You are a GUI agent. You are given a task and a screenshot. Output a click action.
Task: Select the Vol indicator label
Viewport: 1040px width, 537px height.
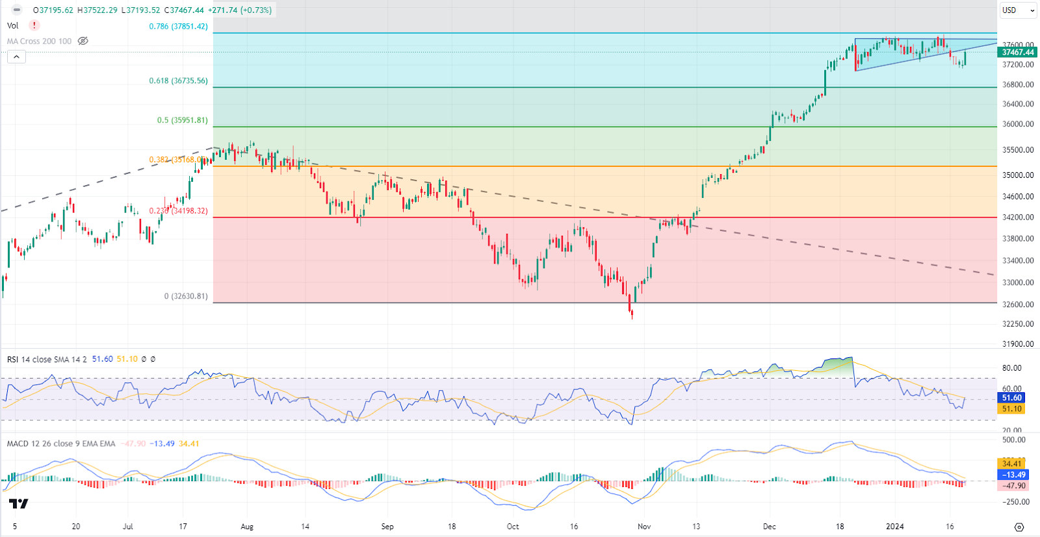pyautogui.click(x=13, y=25)
